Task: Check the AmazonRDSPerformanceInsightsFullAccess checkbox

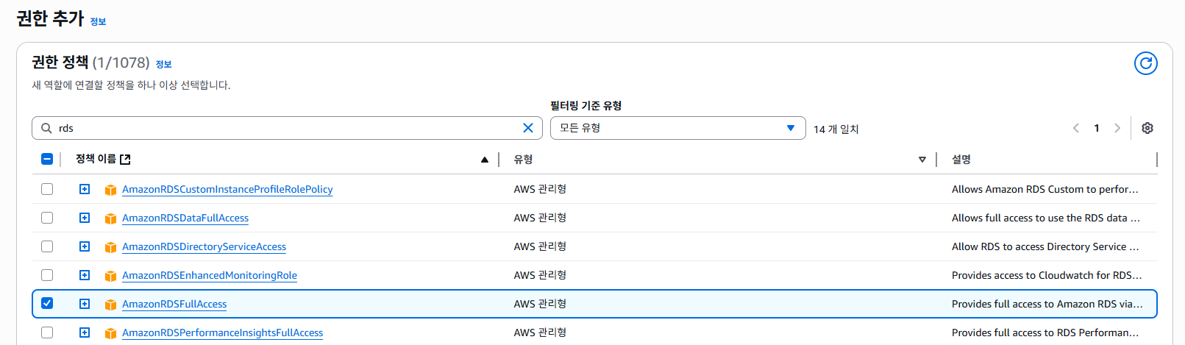Action: click(47, 332)
